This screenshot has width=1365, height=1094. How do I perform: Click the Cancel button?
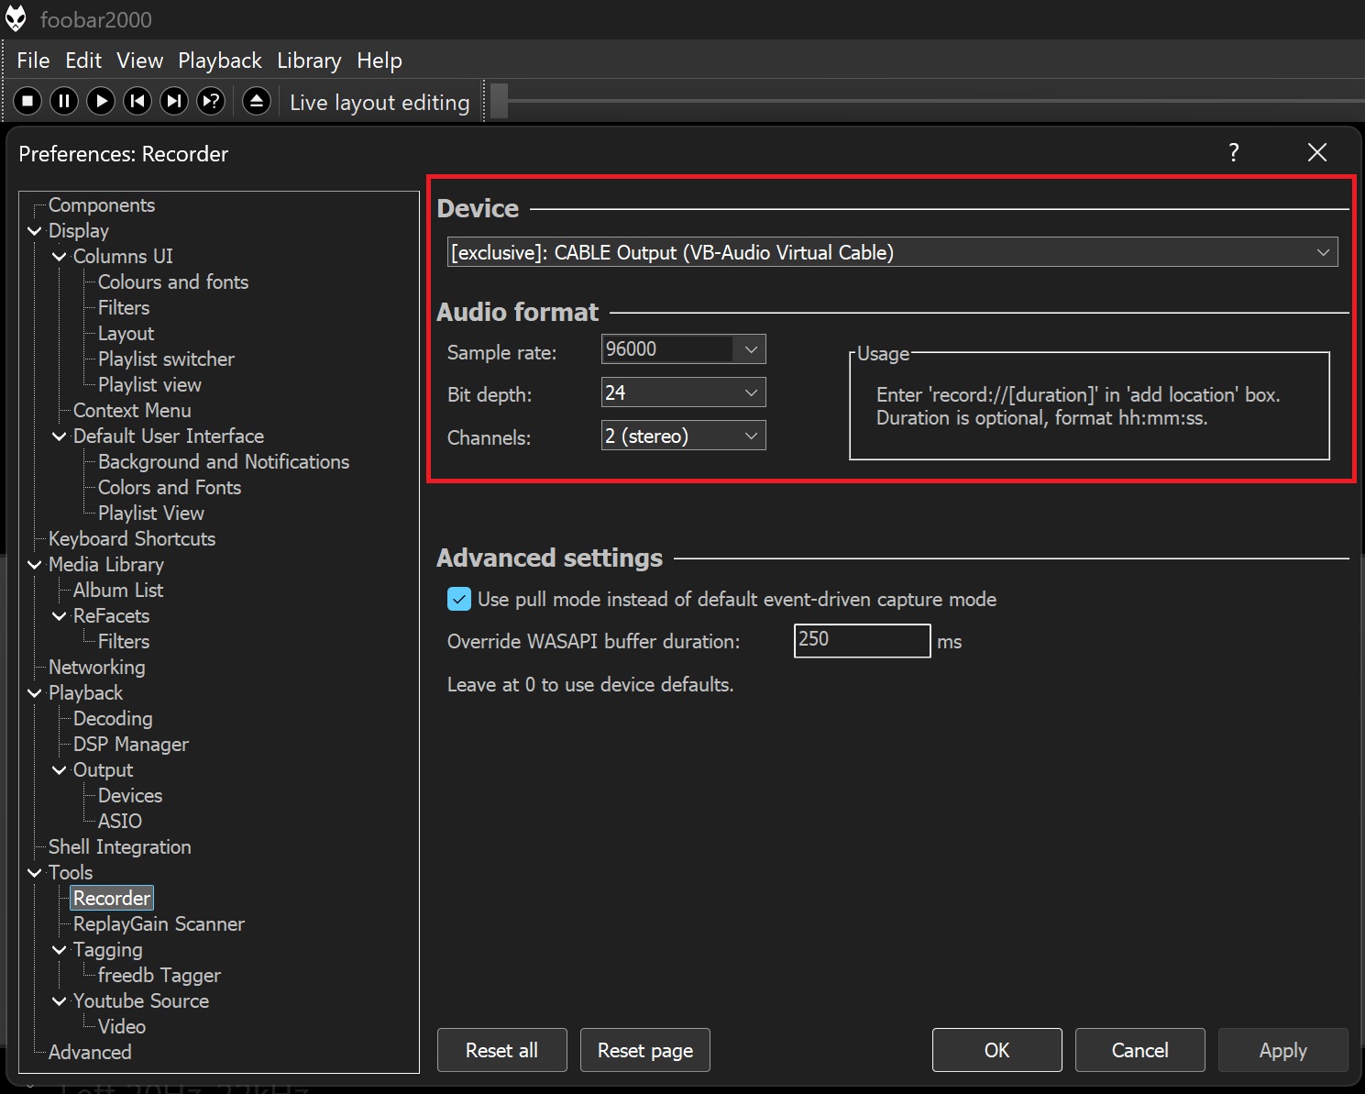click(x=1139, y=1050)
